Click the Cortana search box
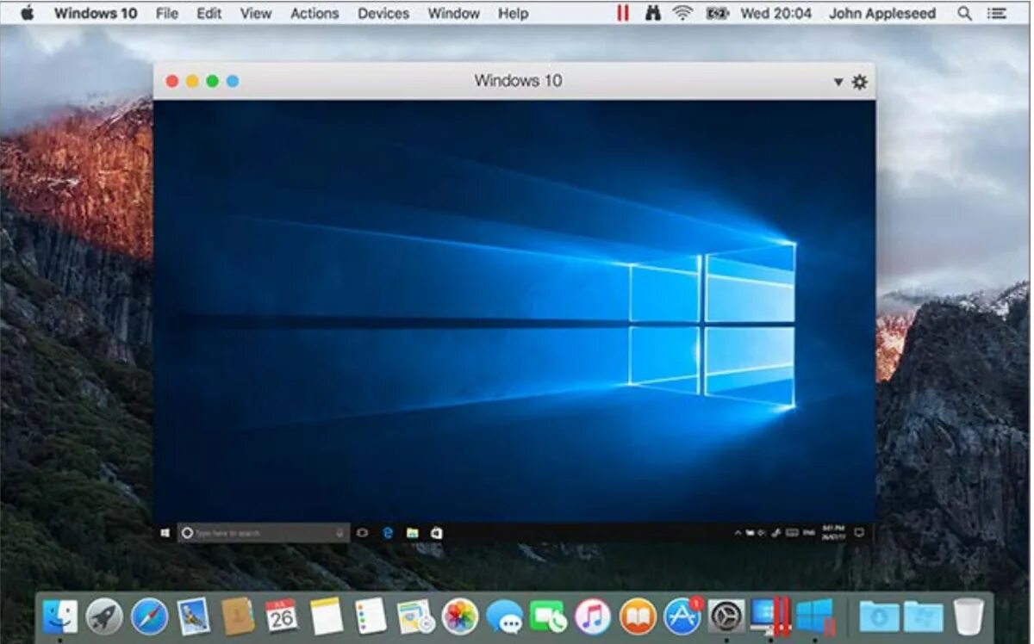Viewport: 1034px width, 644px height. (264, 533)
